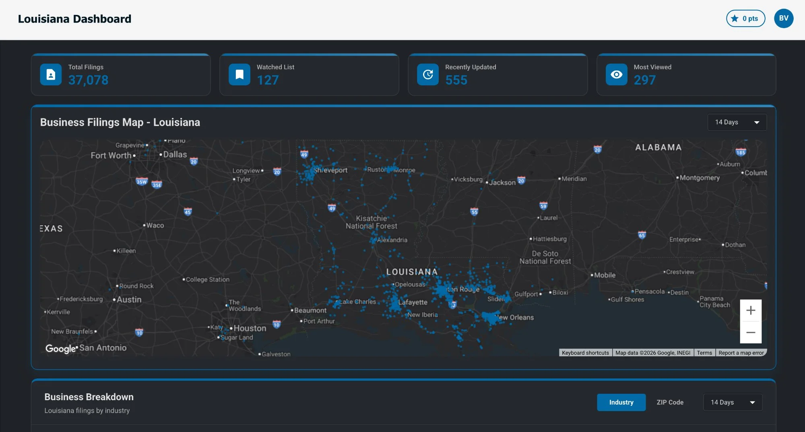This screenshot has height=432, width=805.
Task: Open map Keyboard shortcuts
Action: (x=585, y=353)
